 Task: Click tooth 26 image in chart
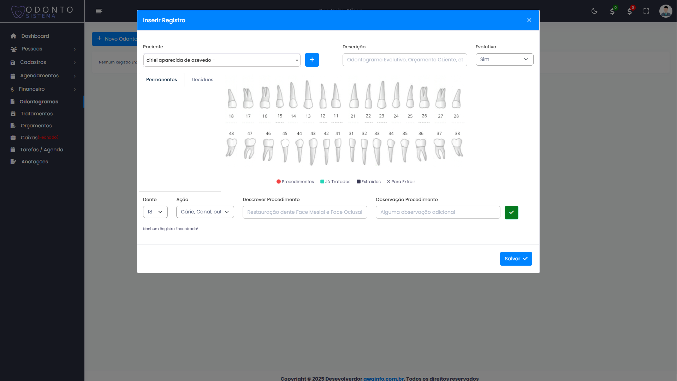click(x=424, y=97)
